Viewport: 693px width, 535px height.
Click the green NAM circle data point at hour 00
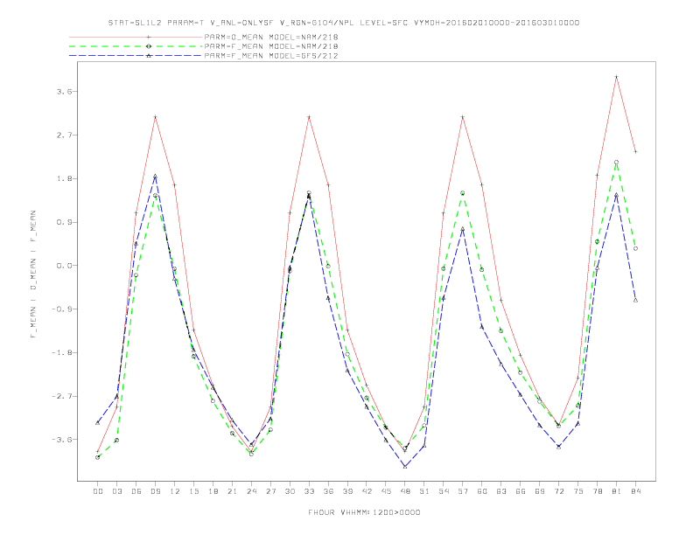[98, 457]
